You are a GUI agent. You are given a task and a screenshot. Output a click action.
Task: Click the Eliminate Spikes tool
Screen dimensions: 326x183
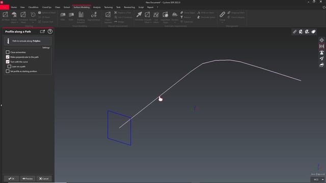[206, 17]
